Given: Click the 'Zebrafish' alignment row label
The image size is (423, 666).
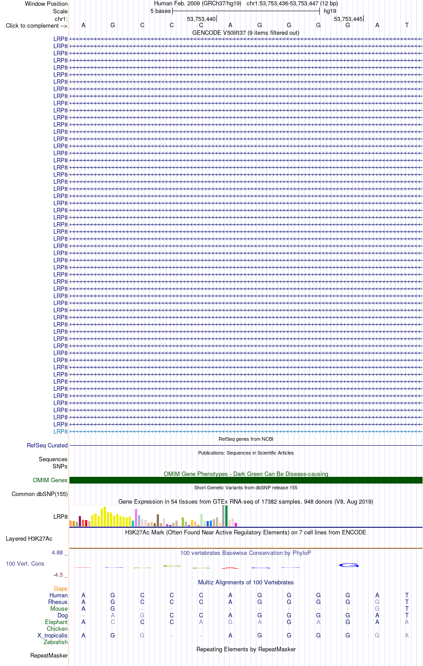Looking at the screenshot, I should pyautogui.click(x=56, y=642).
